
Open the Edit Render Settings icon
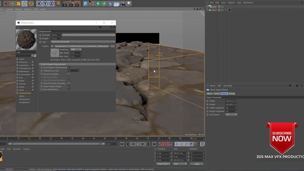coord(78,3)
